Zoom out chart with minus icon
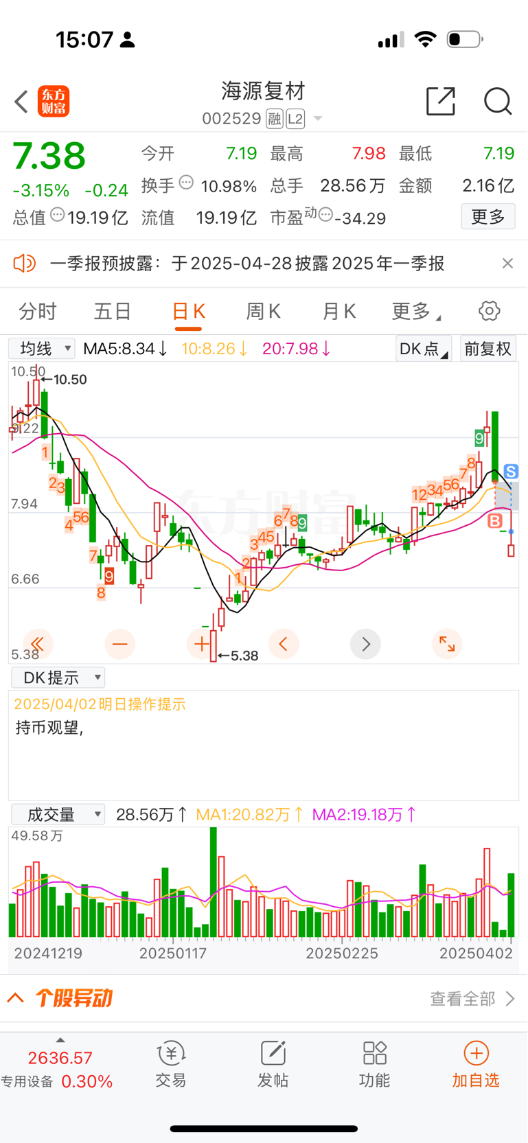 (x=119, y=644)
